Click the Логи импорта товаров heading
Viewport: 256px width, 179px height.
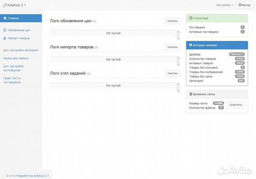click(72, 47)
